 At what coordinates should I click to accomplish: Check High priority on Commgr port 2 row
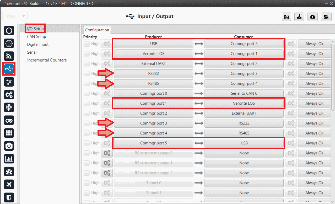(x=87, y=114)
